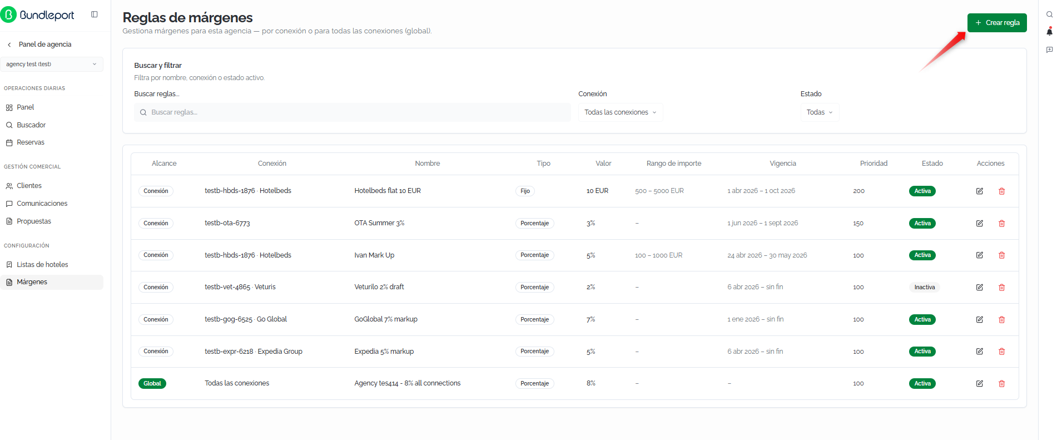Open Listas de hoteles
The image size is (1057, 440).
click(x=52, y=265)
